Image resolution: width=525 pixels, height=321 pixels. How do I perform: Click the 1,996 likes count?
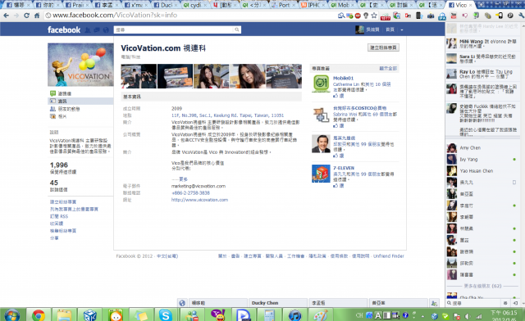pyautogui.click(x=59, y=165)
